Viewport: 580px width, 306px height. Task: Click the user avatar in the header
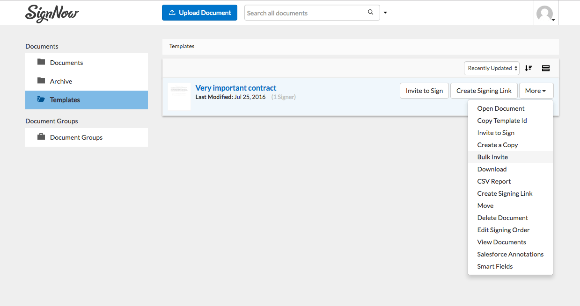(x=546, y=13)
